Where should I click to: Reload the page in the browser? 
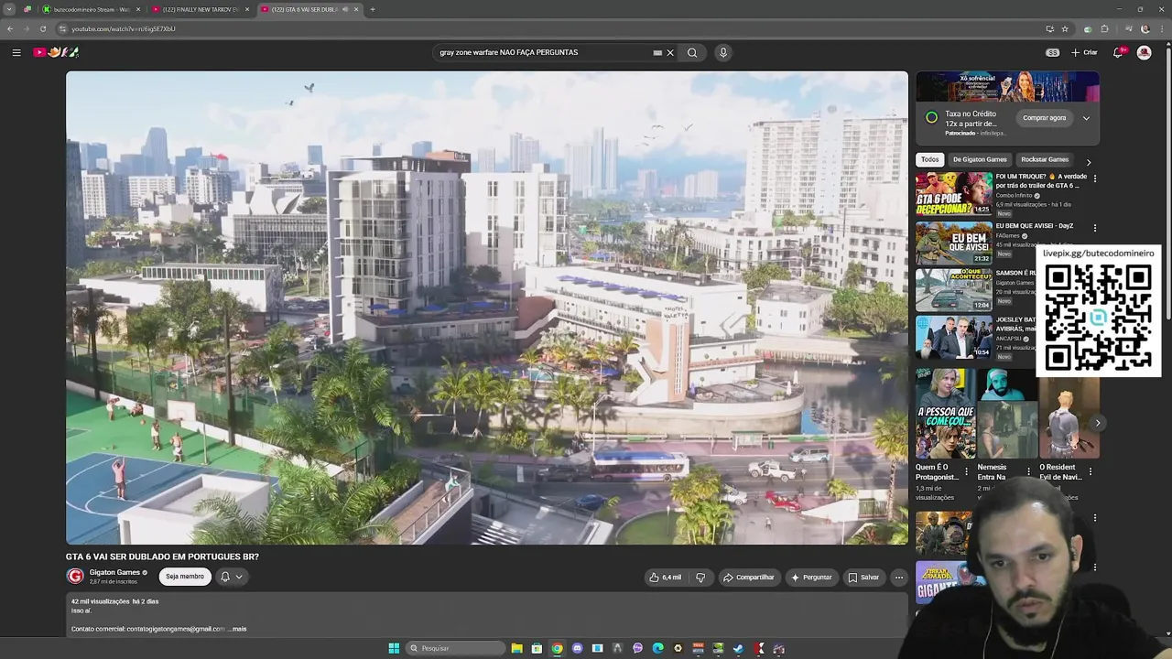[42, 28]
